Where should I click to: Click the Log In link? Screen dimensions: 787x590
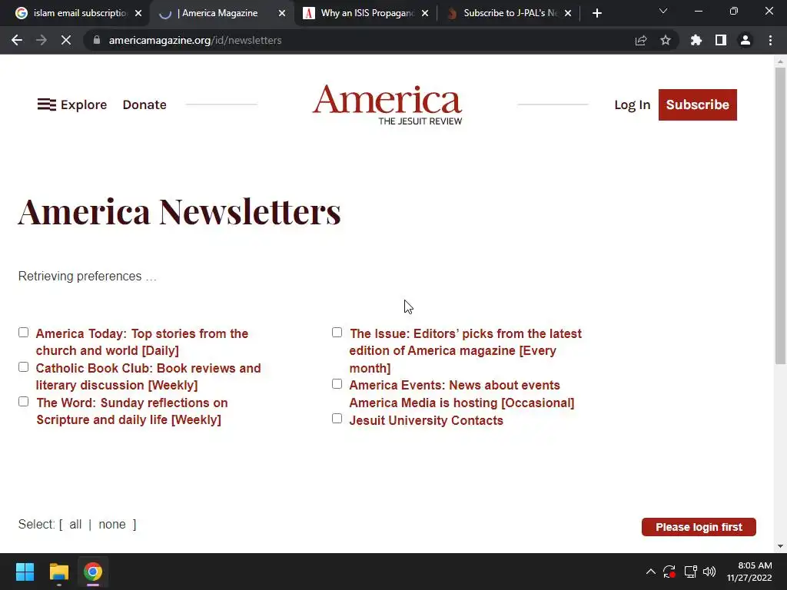point(633,104)
